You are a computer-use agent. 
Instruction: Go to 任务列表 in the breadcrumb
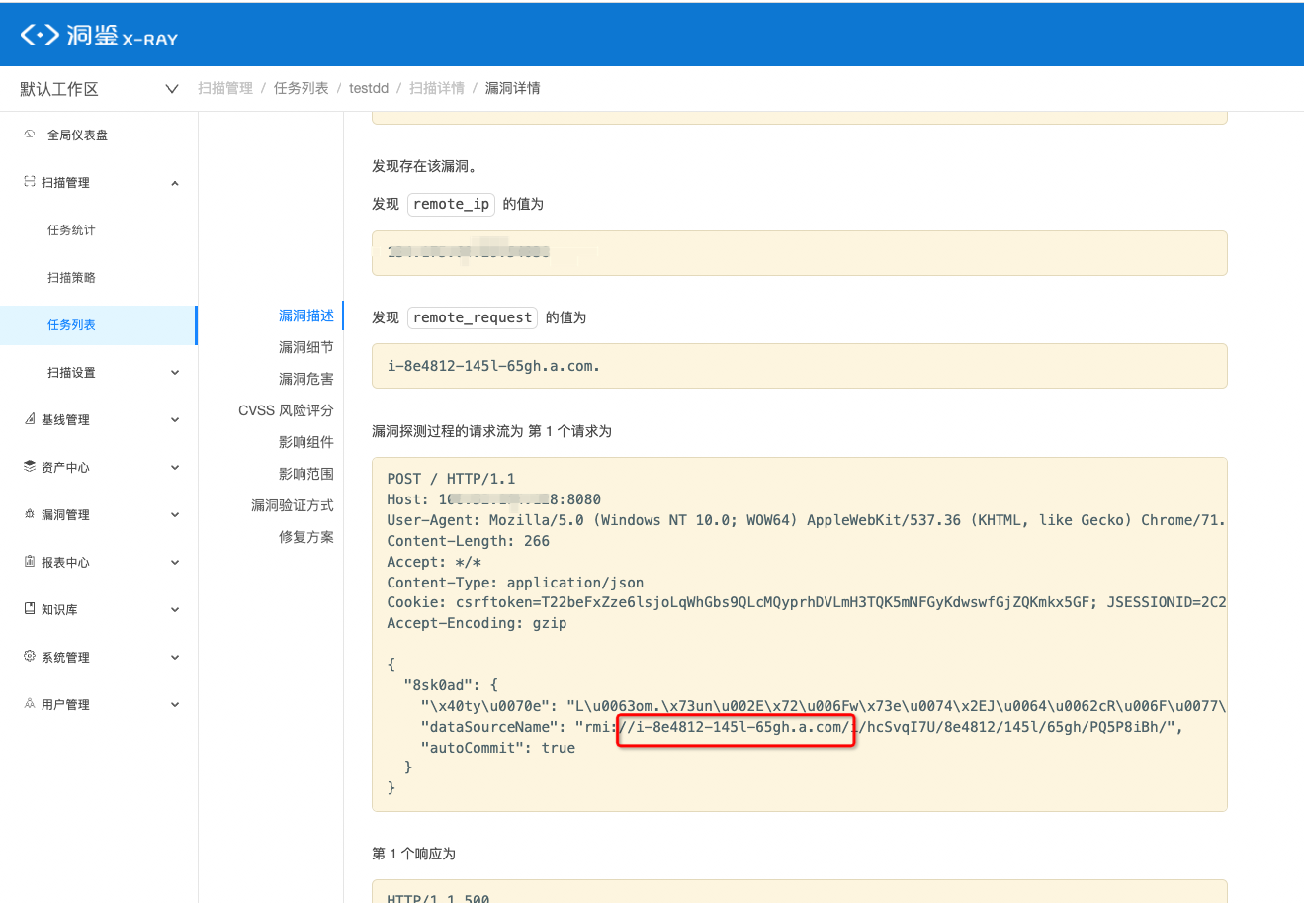coord(301,88)
